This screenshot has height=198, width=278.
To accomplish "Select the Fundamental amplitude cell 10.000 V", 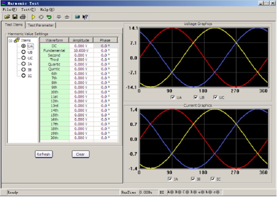I will (81, 51).
